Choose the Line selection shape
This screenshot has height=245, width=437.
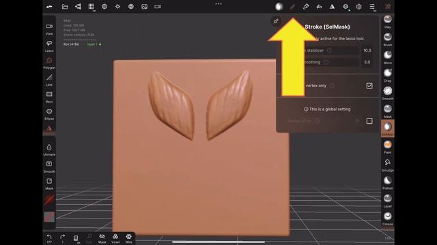coord(49,80)
